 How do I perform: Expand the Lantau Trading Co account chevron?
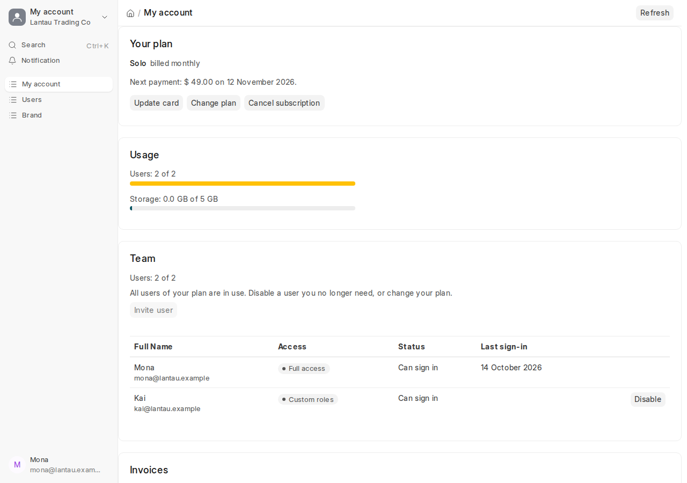tap(105, 17)
